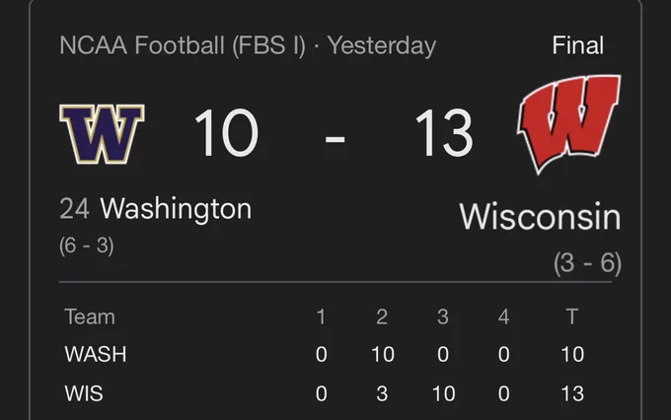Click Wisconsin's score of 13
The width and height of the screenshot is (671, 420).
coord(443,133)
